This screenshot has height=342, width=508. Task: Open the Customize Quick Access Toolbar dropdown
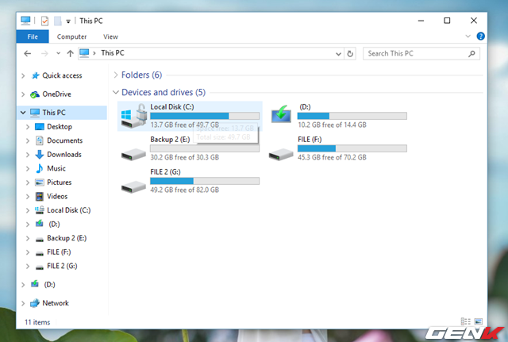click(x=68, y=21)
